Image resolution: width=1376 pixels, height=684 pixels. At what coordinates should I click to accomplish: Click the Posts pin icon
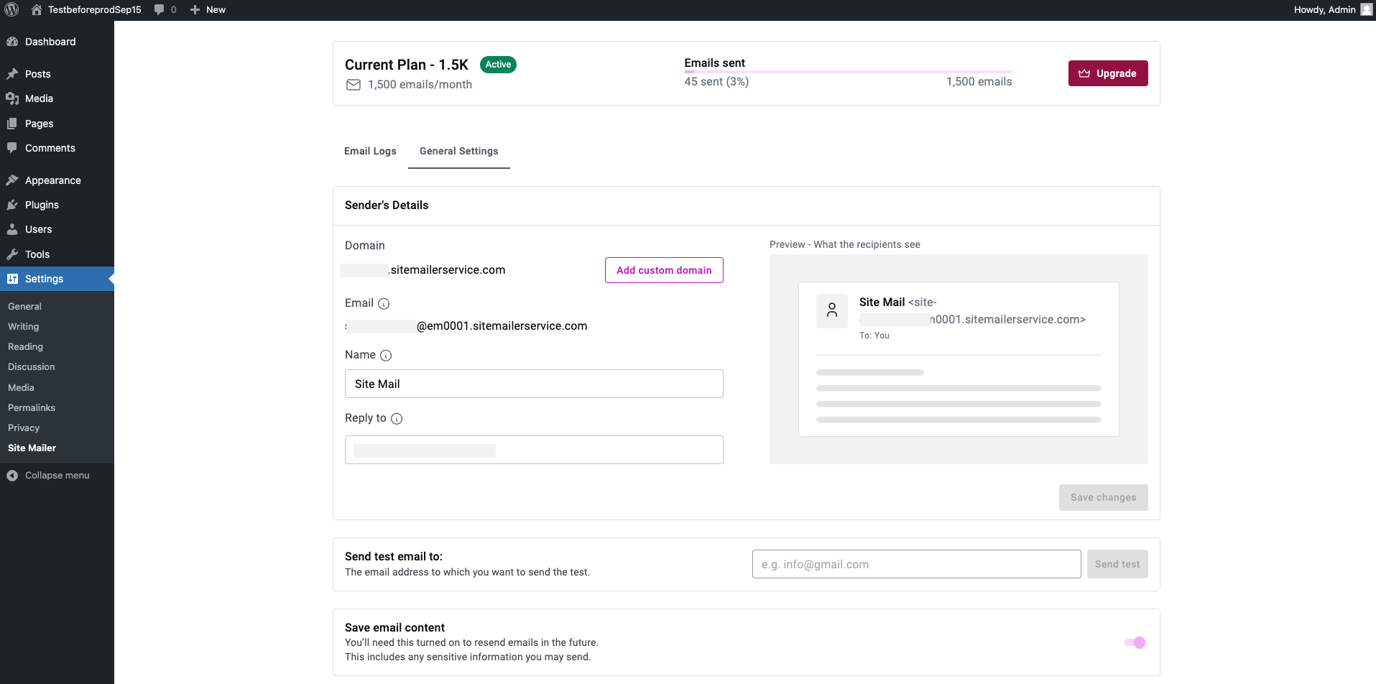[12, 74]
